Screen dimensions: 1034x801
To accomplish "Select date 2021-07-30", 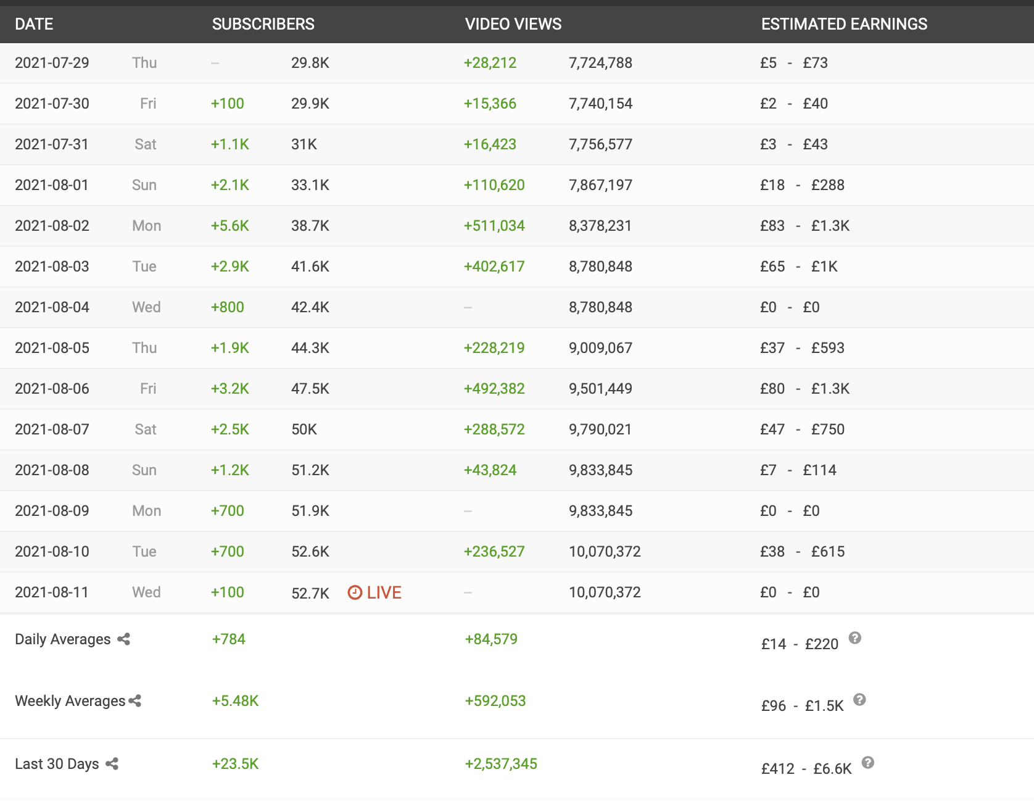I will pos(52,104).
